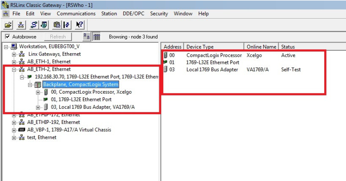Expand the AB_VBP-1 Virtual Chassis node
346x181 pixels.
pyautogui.click(x=14, y=130)
